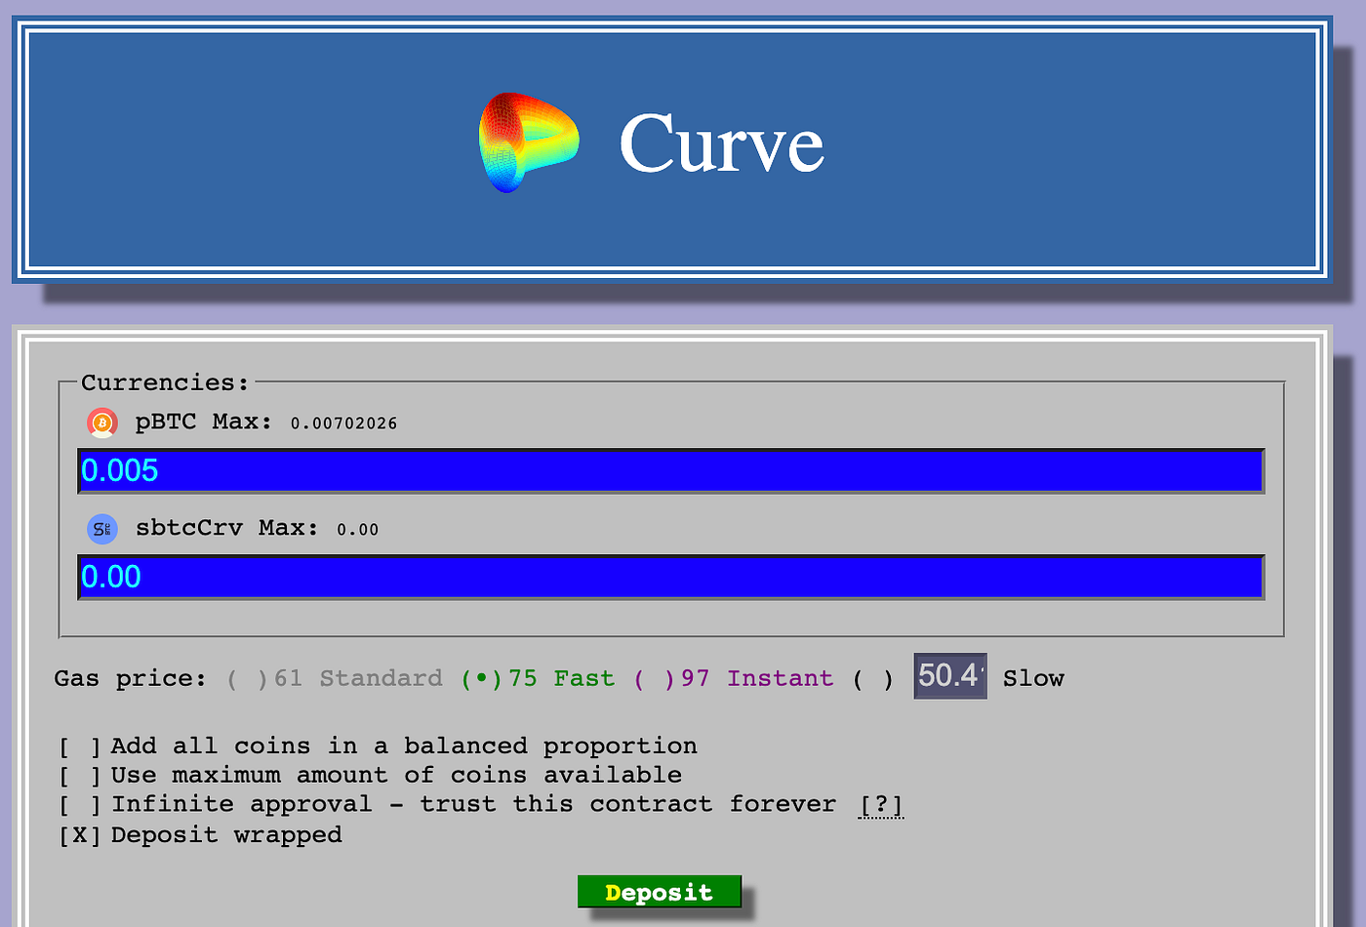Edit the custom gas price field 50.4
Image resolution: width=1366 pixels, height=927 pixels.
950,676
